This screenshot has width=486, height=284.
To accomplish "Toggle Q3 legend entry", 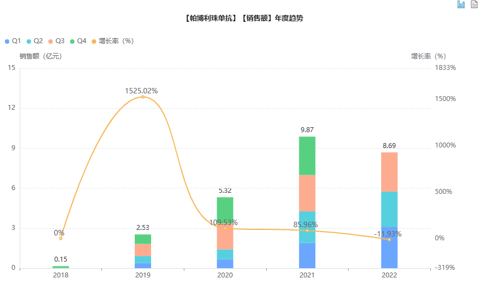I will click(x=56, y=41).
